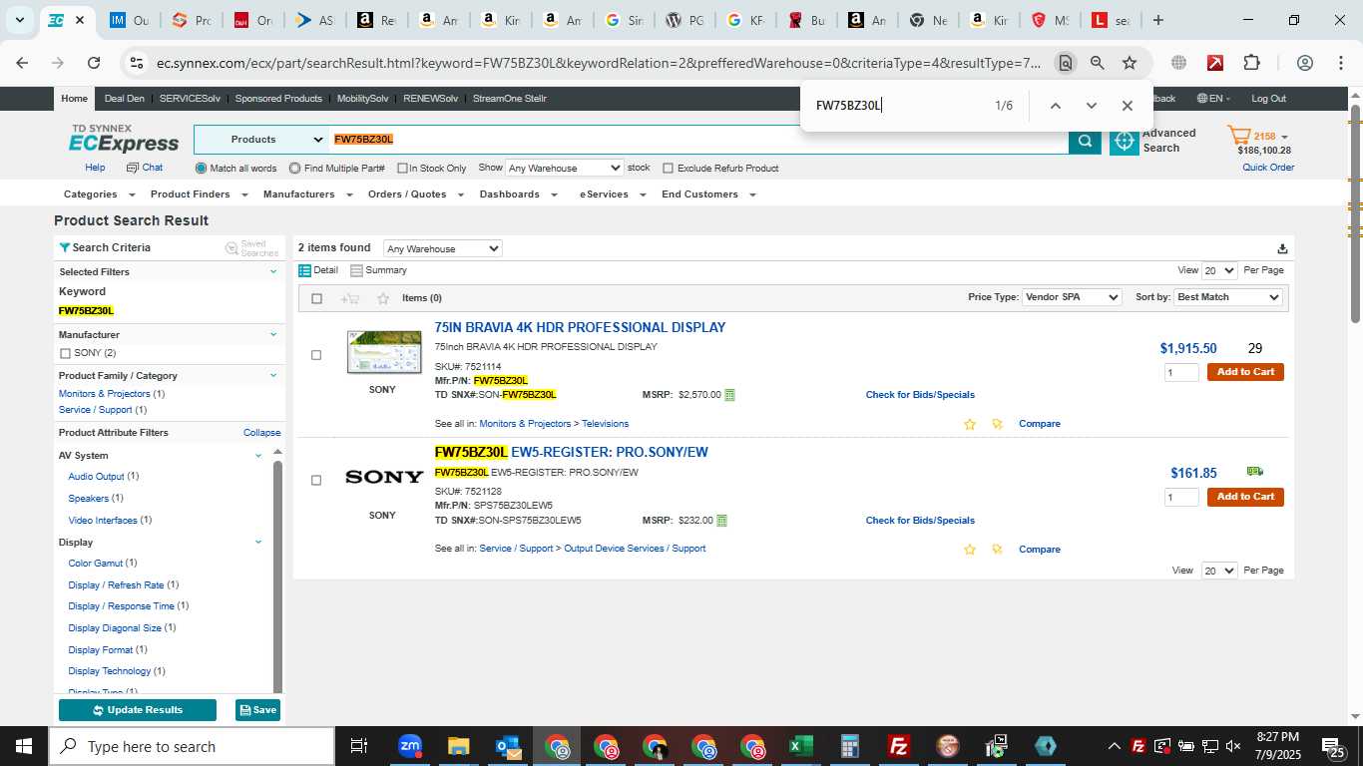This screenshot has height=766, width=1363.
Task: Click Save search button
Action: click(257, 710)
